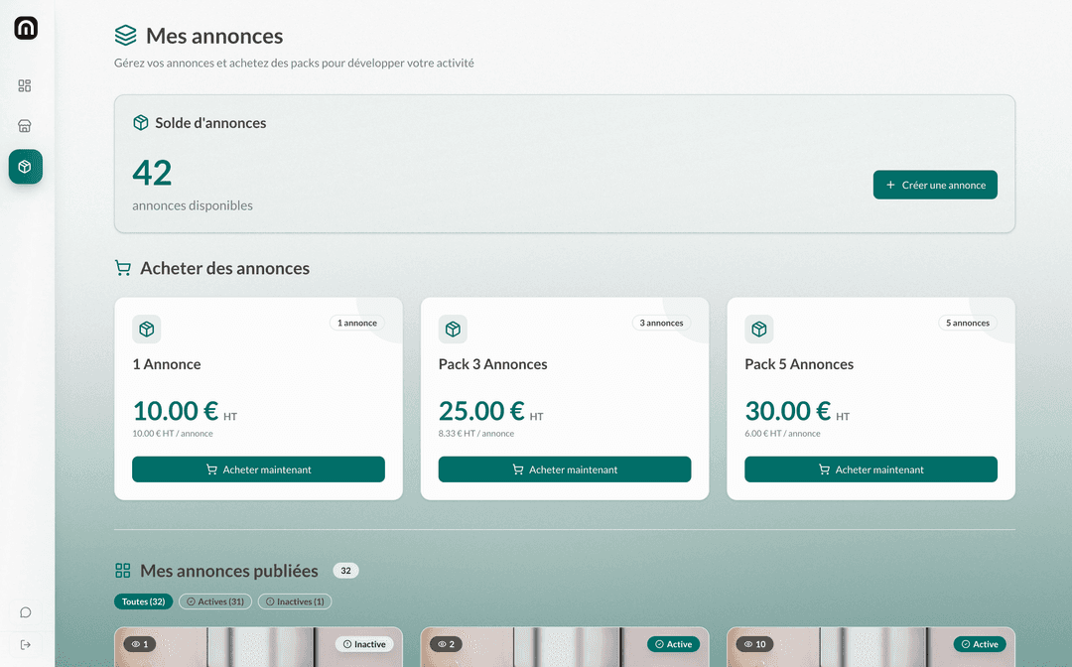Click the app logo in the sidebar
Screen dimensions: 1072x667
[26, 29]
